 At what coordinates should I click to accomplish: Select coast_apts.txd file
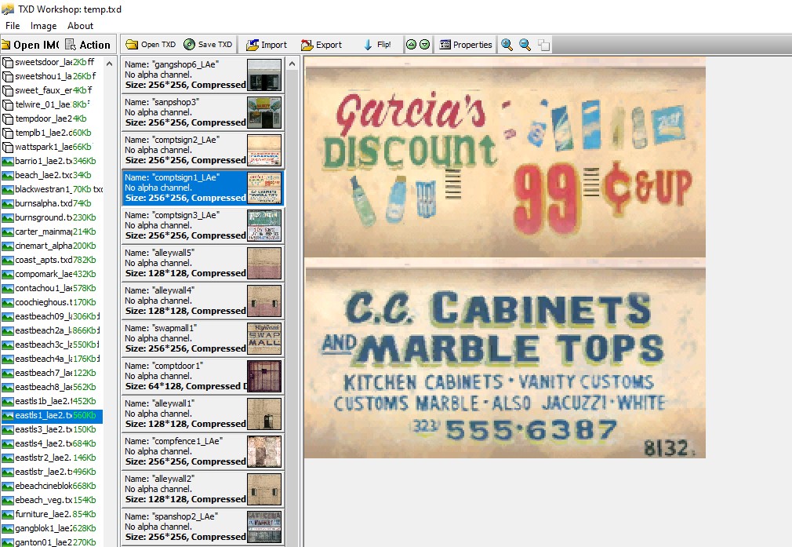pyautogui.click(x=52, y=261)
